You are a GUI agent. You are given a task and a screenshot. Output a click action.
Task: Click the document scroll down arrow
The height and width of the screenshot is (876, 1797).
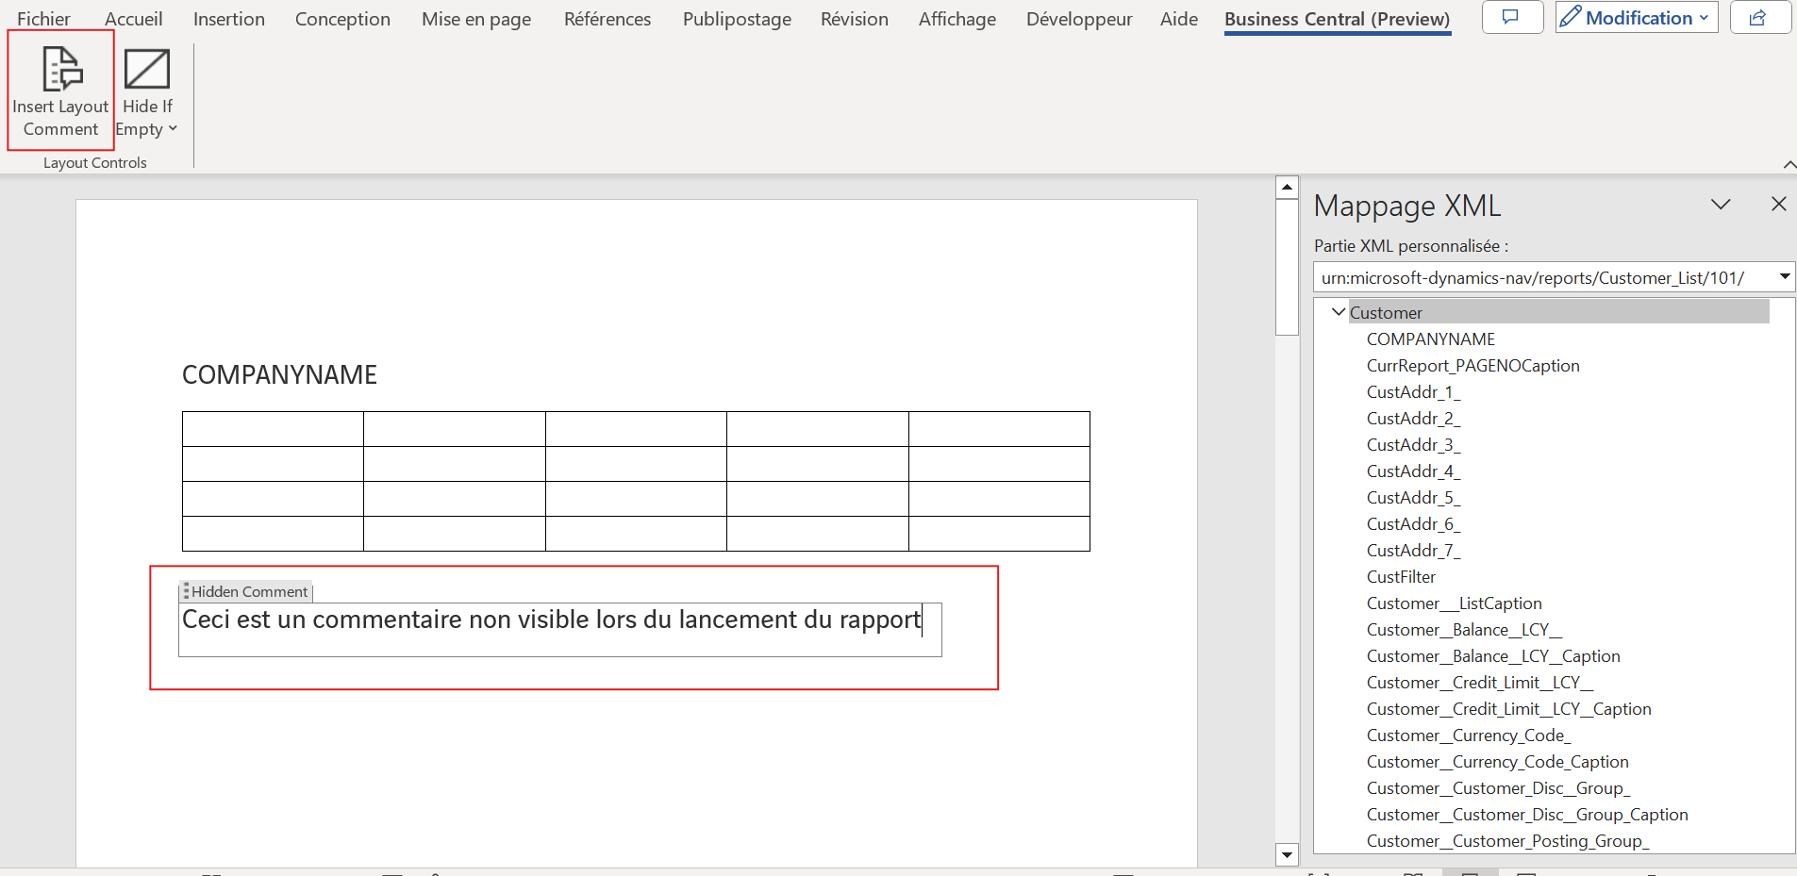pos(1287,854)
